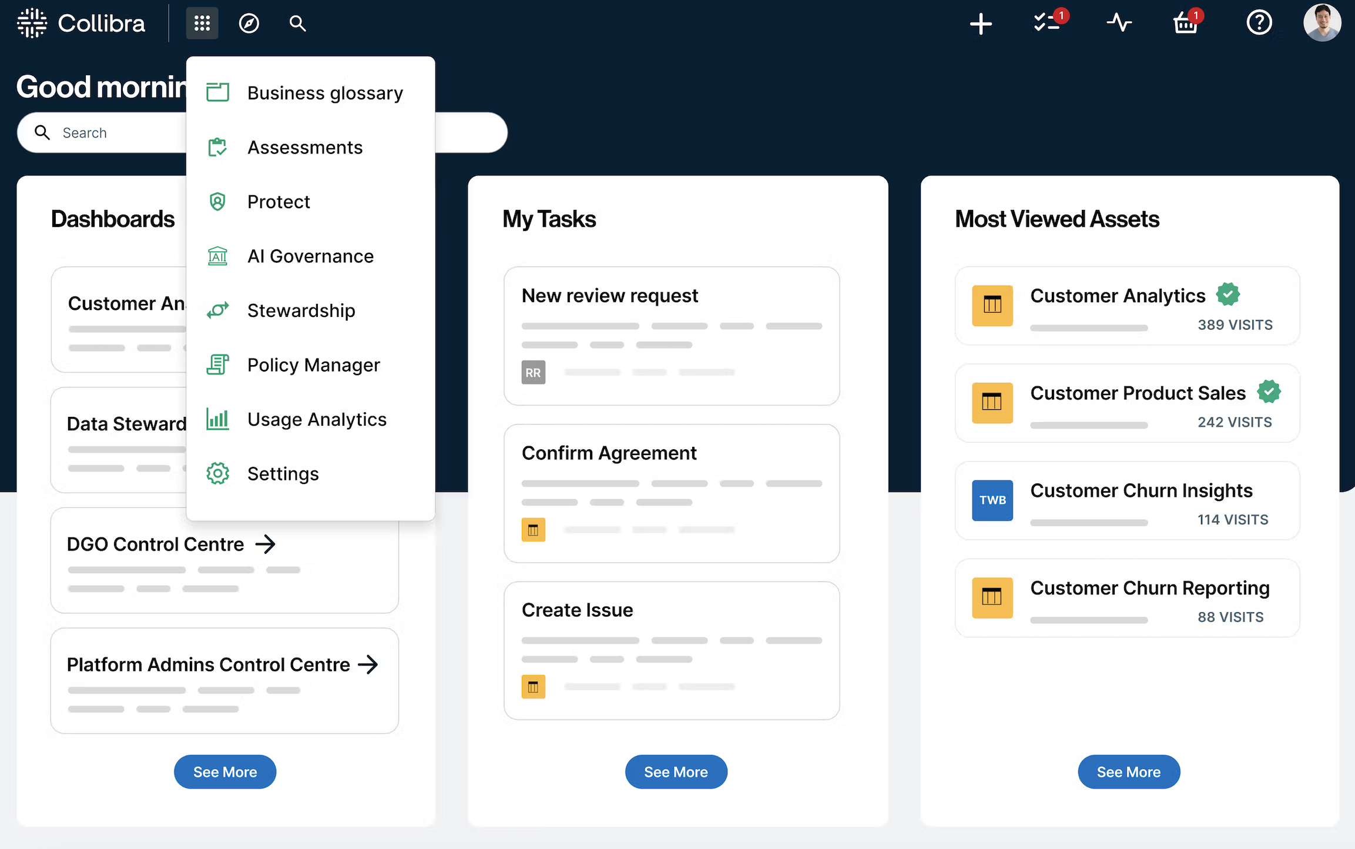The height and width of the screenshot is (849, 1355).
Task: Open the top navigation search magnifier icon
Action: 297,23
